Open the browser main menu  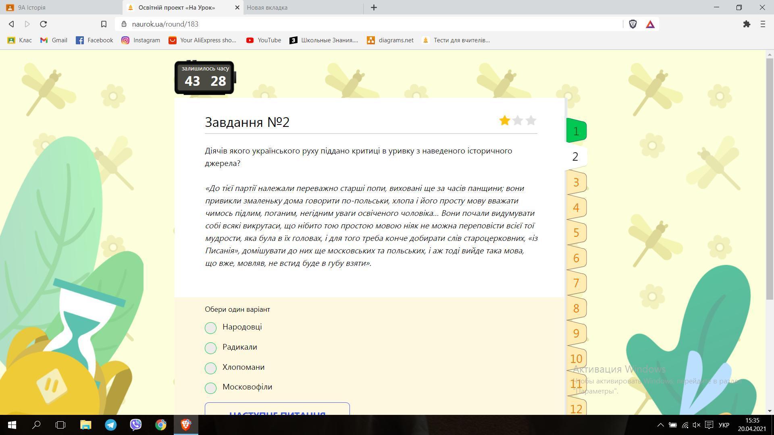(x=763, y=24)
